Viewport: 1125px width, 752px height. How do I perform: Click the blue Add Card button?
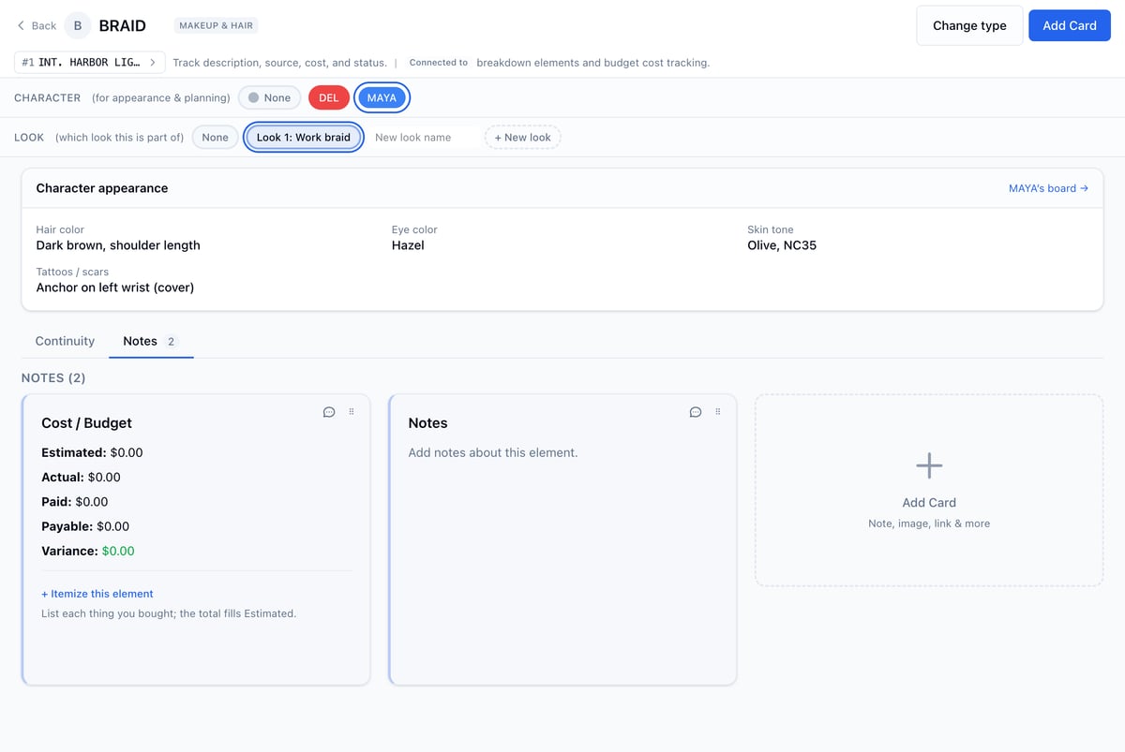[x=1070, y=25]
